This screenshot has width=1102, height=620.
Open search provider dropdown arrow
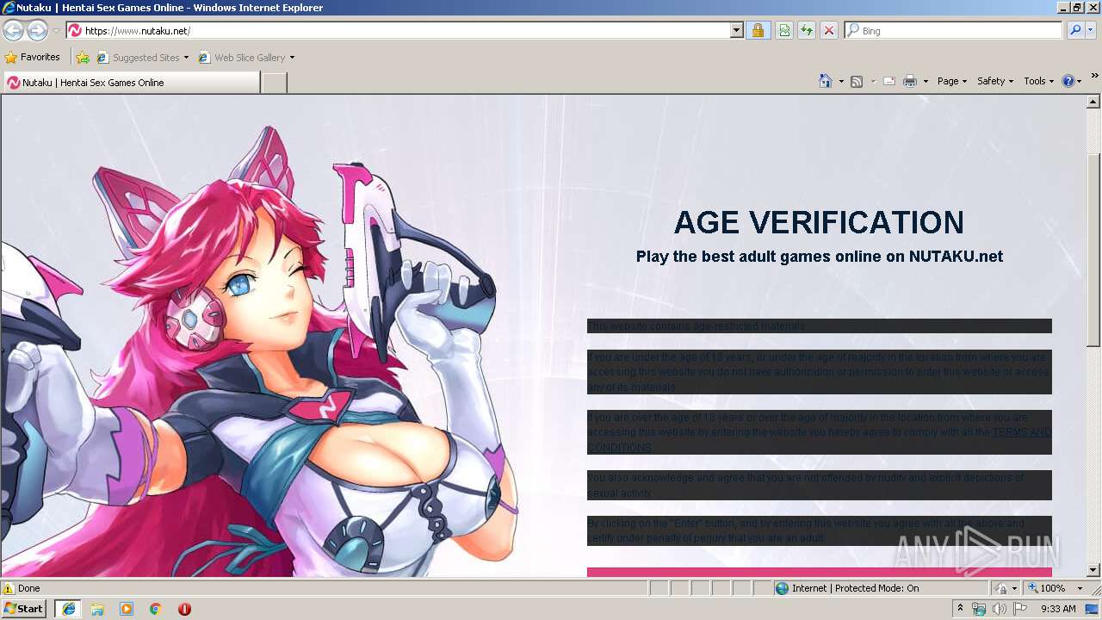[x=1090, y=30]
